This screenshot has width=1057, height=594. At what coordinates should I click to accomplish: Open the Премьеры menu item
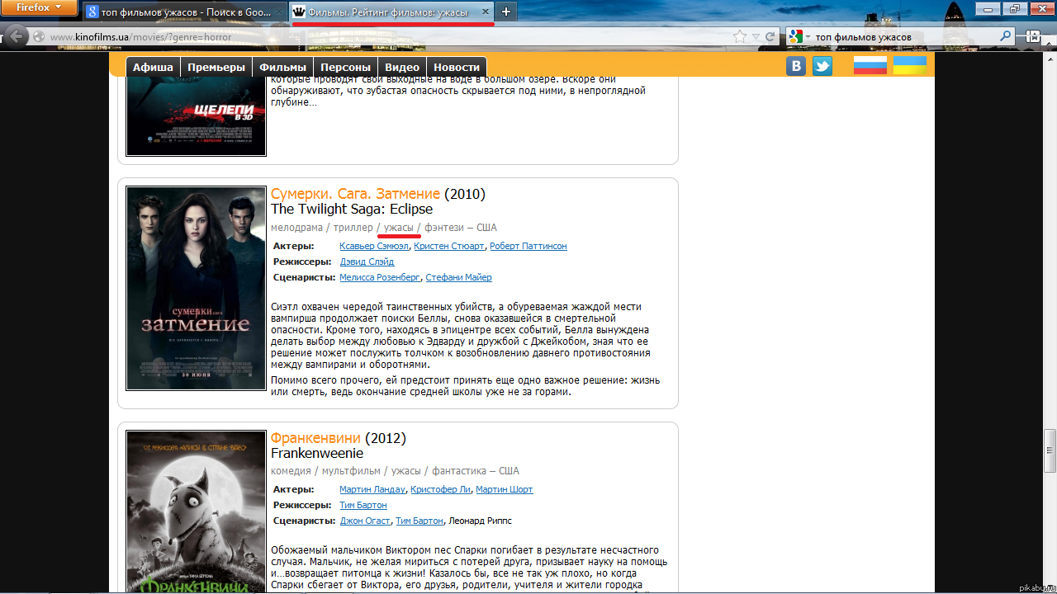[x=216, y=67]
